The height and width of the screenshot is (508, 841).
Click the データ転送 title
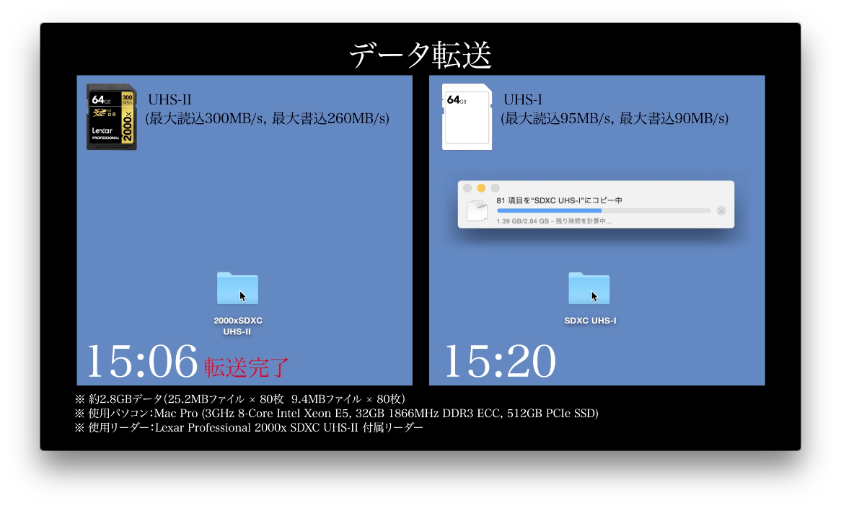[420, 55]
